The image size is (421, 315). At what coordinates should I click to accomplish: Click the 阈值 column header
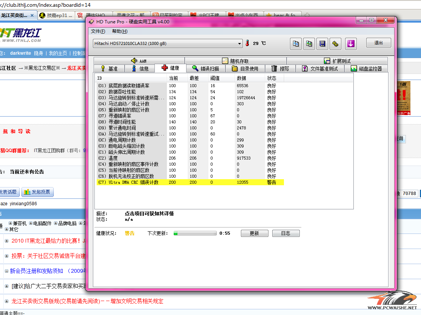coord(222,78)
